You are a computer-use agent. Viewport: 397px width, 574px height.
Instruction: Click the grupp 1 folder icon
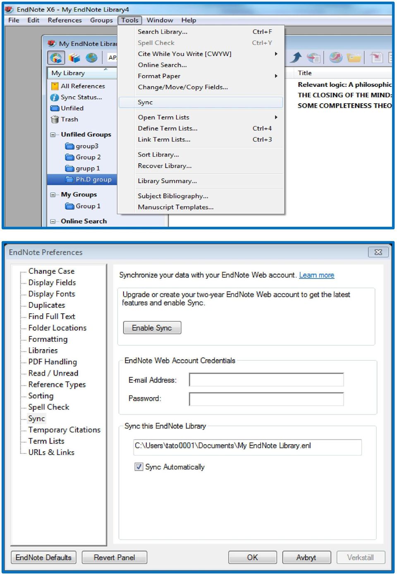(69, 168)
